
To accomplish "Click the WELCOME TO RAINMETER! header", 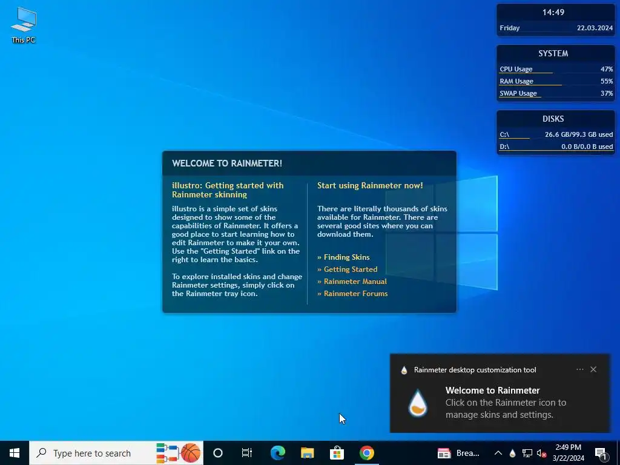I will (227, 163).
